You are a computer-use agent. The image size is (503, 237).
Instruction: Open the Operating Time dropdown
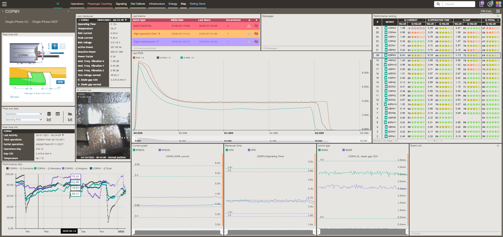[24, 120]
